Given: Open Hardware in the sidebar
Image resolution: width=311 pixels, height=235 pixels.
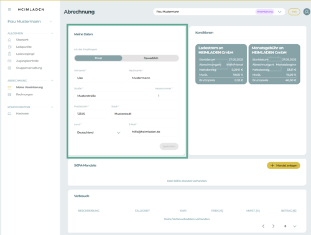Looking at the screenshot, I should [22, 114].
